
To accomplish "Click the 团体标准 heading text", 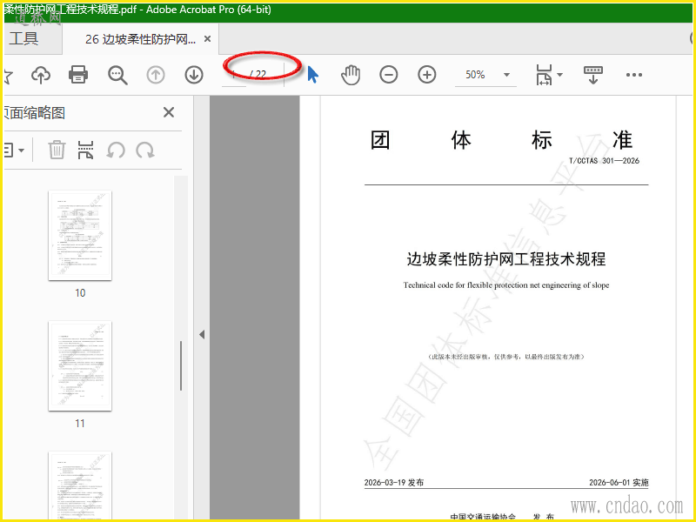I will click(502, 140).
